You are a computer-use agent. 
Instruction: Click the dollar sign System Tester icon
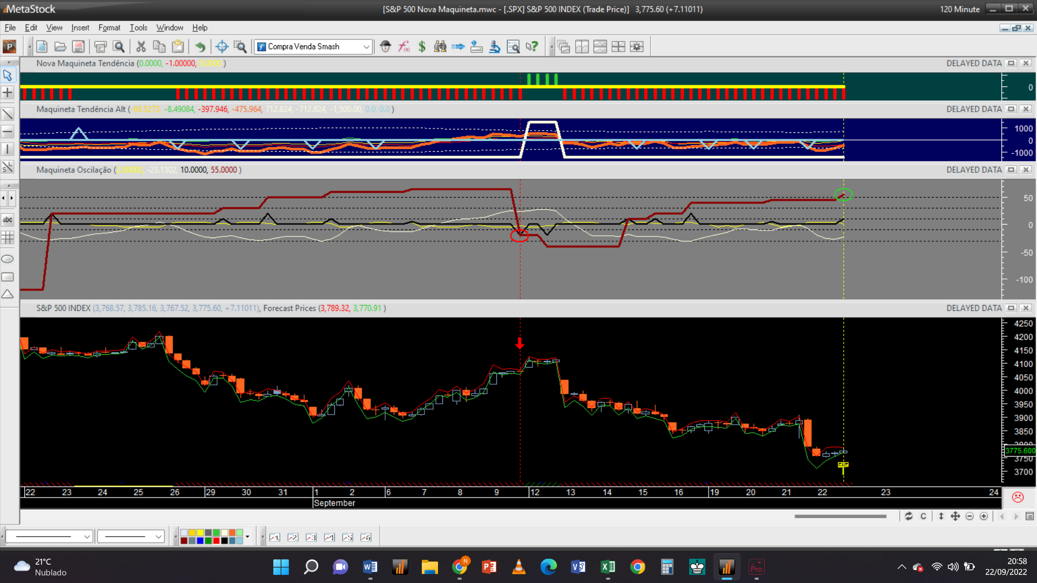pos(422,46)
